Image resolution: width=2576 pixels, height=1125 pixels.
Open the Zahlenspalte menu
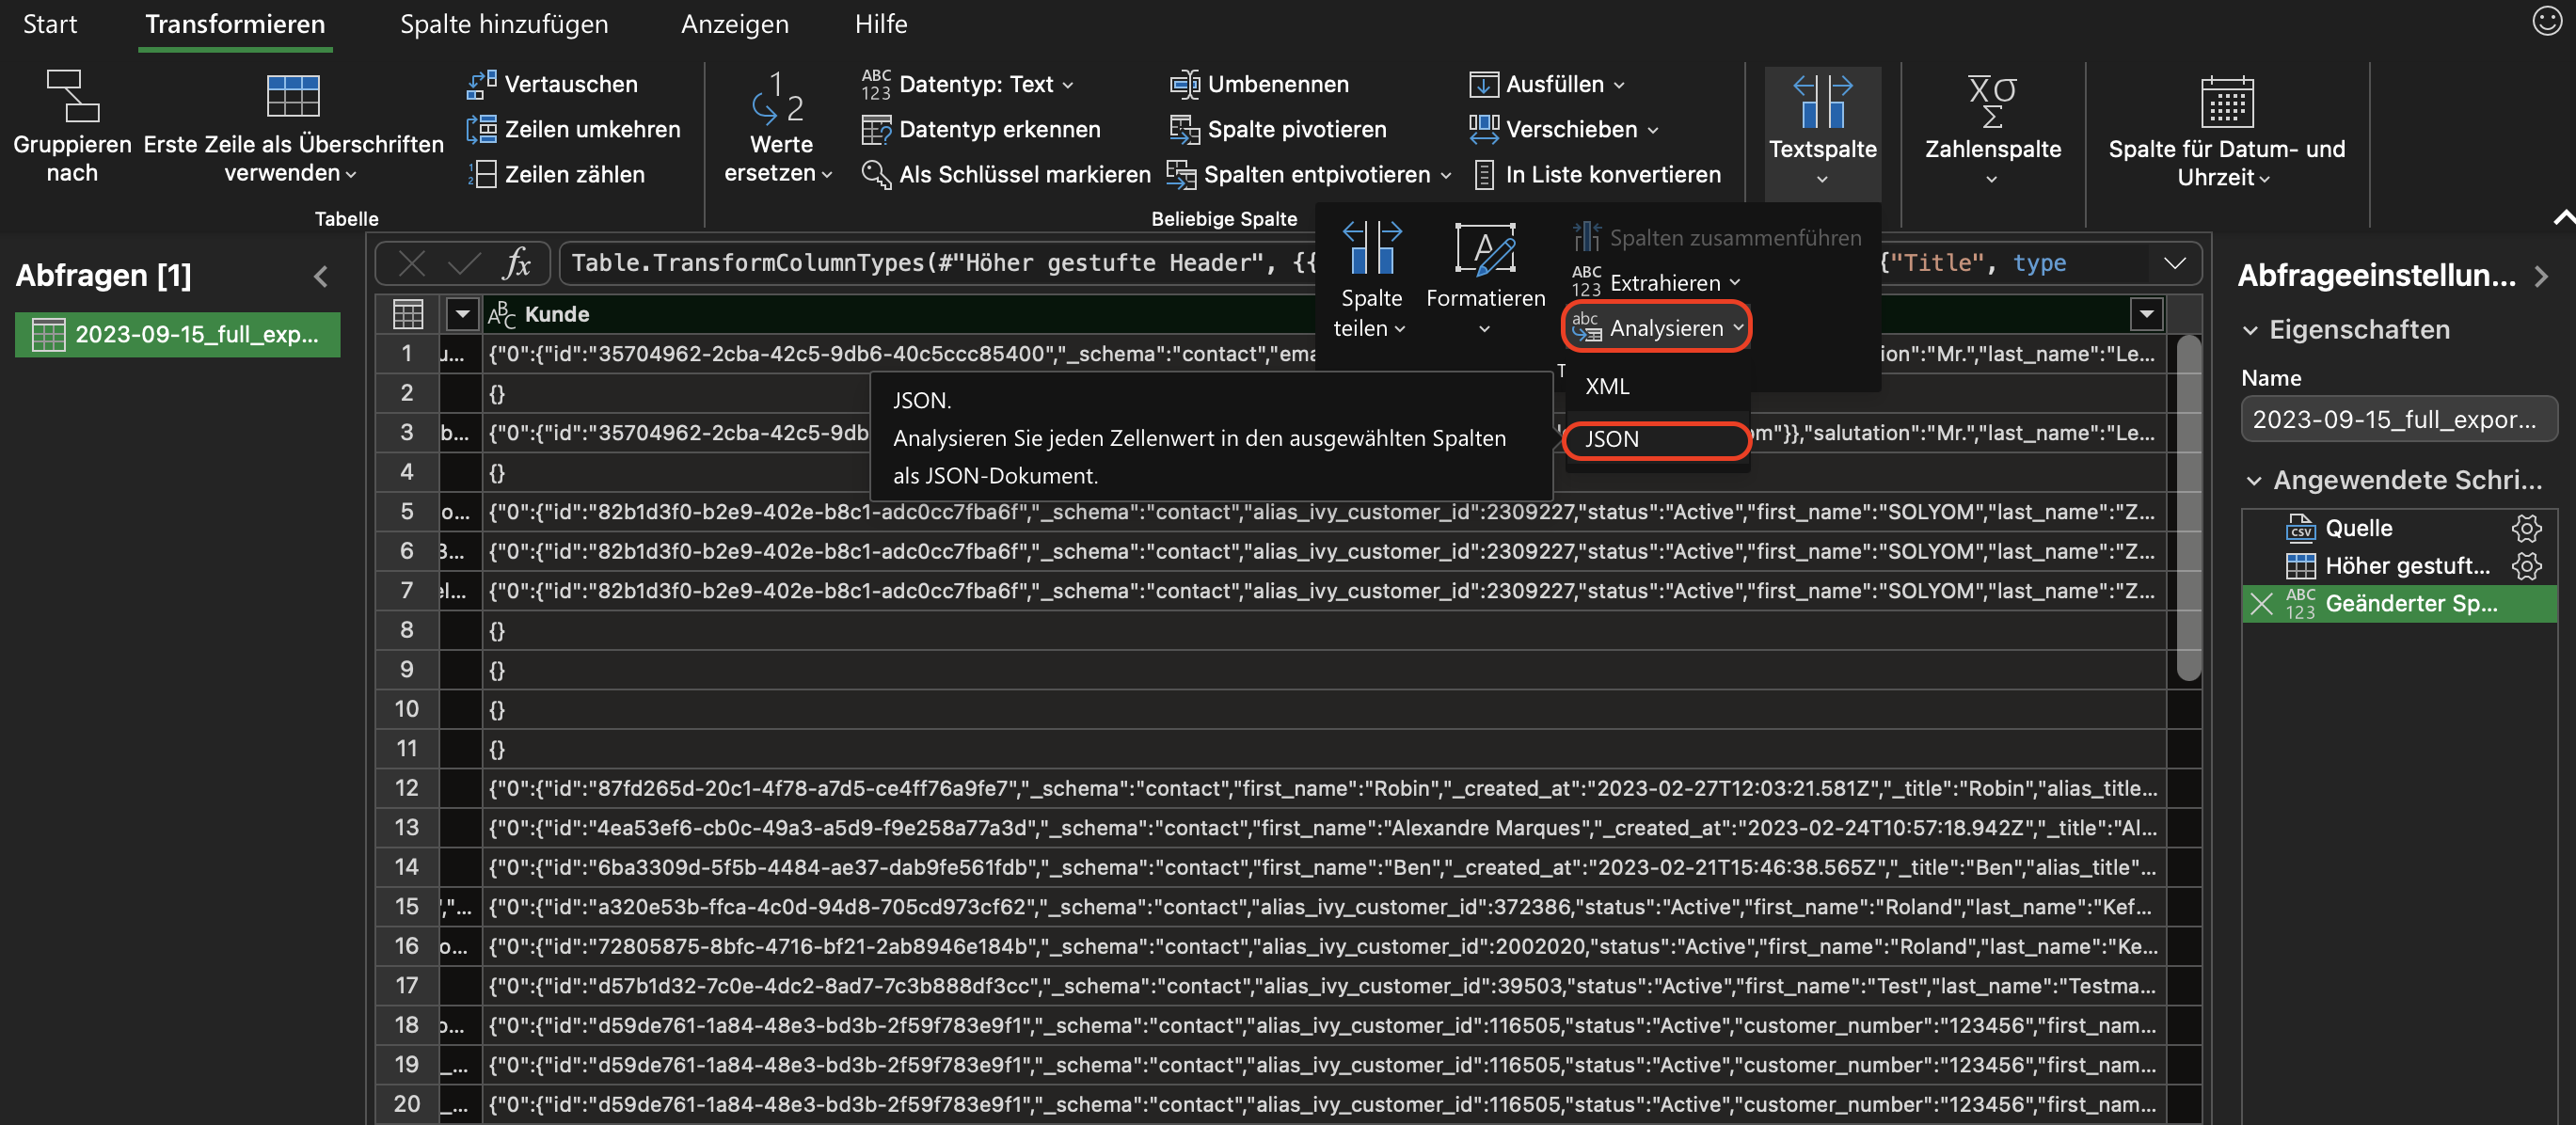point(1992,128)
